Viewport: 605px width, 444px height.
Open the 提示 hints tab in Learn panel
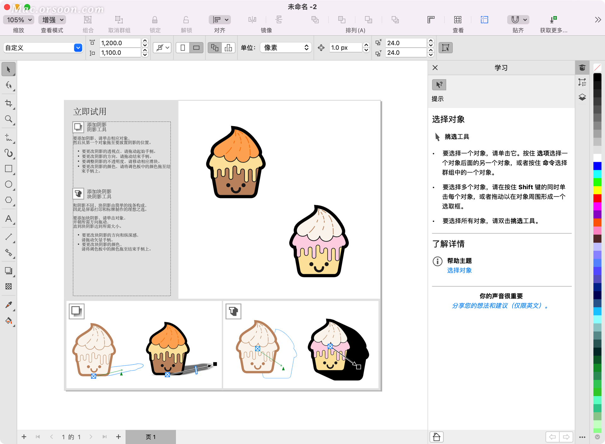[x=439, y=85]
